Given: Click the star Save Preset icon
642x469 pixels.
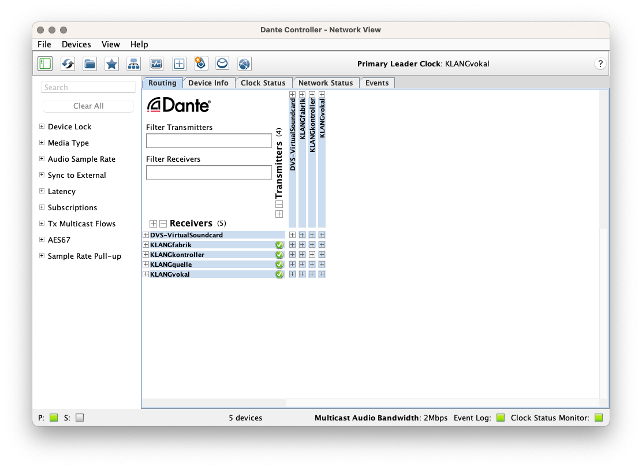Looking at the screenshot, I should pos(112,64).
